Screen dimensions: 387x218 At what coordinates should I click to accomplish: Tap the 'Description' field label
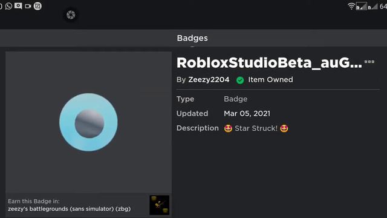(198, 128)
